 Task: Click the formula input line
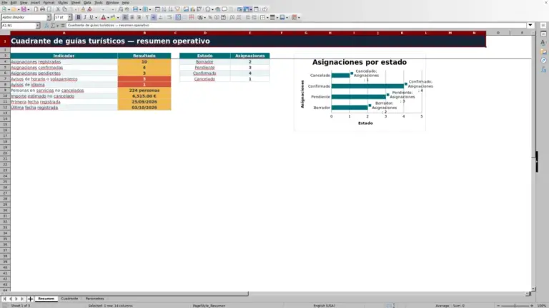click(x=296, y=25)
